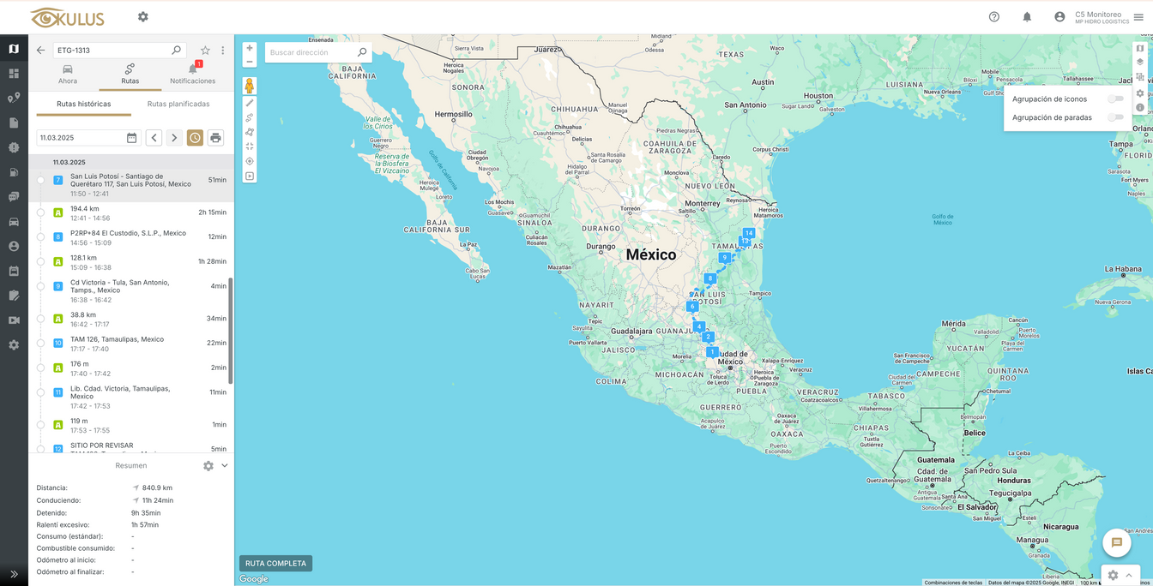
Task: Open the video camera icon in sidebar
Action: tap(14, 320)
